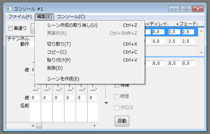The width and height of the screenshot is (210, 134).
Task: Click the +フェード- column header
Action: (x=187, y=24)
